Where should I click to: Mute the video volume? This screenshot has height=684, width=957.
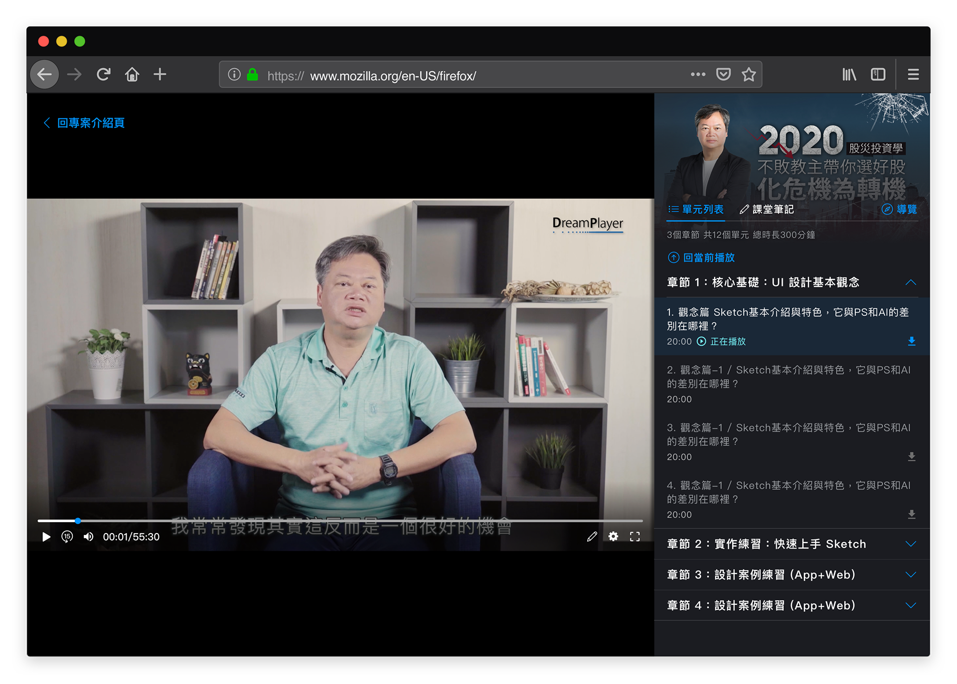tap(89, 537)
